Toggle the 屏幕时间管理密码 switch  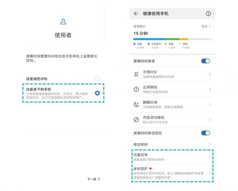point(205,133)
